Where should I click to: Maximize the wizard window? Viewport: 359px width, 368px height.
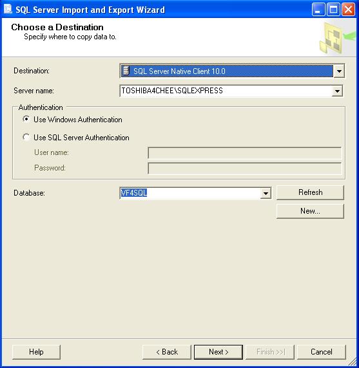(333, 10)
